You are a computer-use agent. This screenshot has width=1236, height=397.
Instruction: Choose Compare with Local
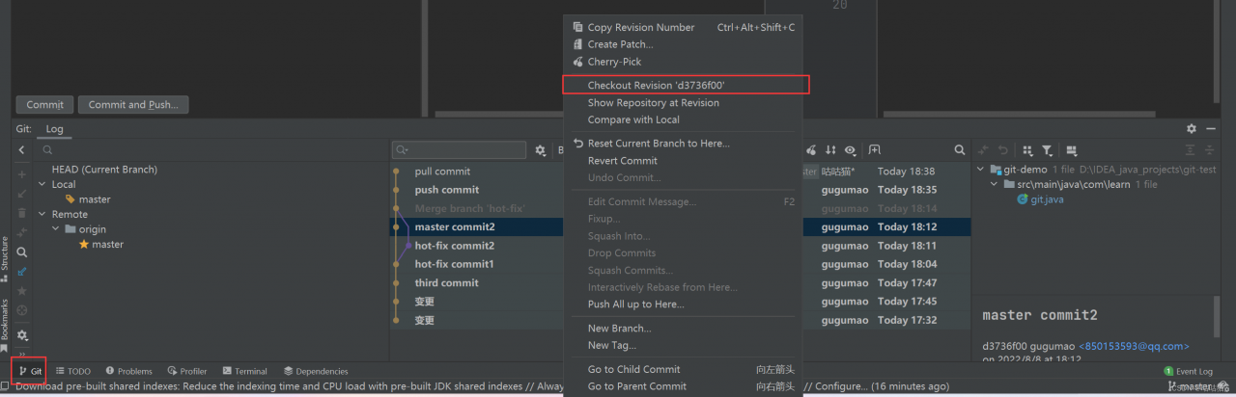point(684,119)
